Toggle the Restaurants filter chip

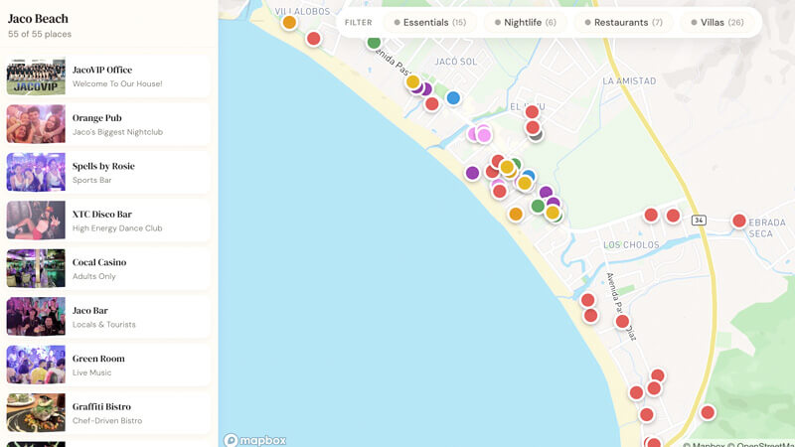(x=623, y=22)
